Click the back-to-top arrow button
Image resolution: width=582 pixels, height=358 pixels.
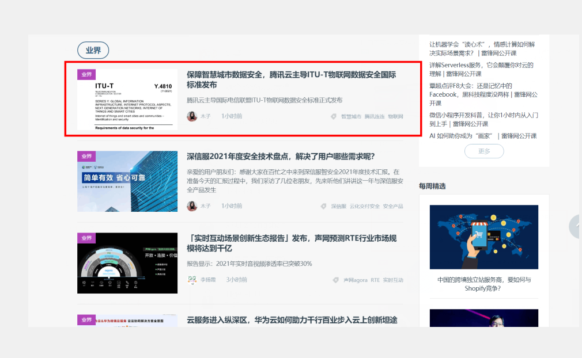[575, 226]
